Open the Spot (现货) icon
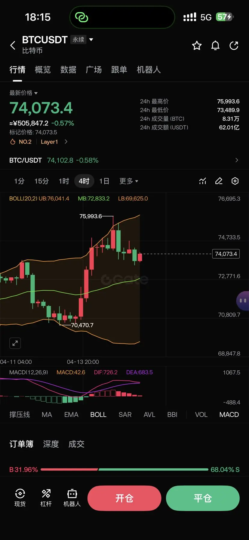The image size is (249, 540). tap(20, 498)
